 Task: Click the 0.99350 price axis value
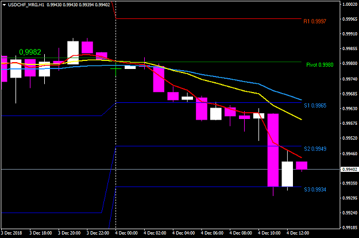350,183
